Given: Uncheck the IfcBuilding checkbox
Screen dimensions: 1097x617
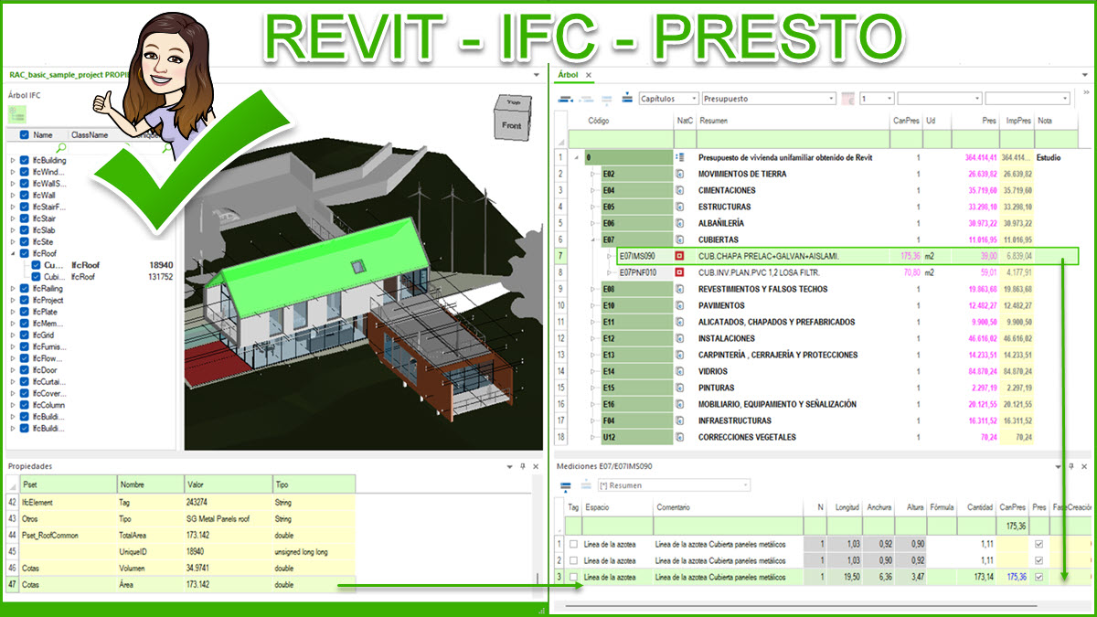Looking at the screenshot, I should click(x=24, y=160).
